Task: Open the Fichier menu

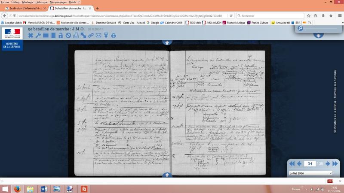Action: (5, 2)
